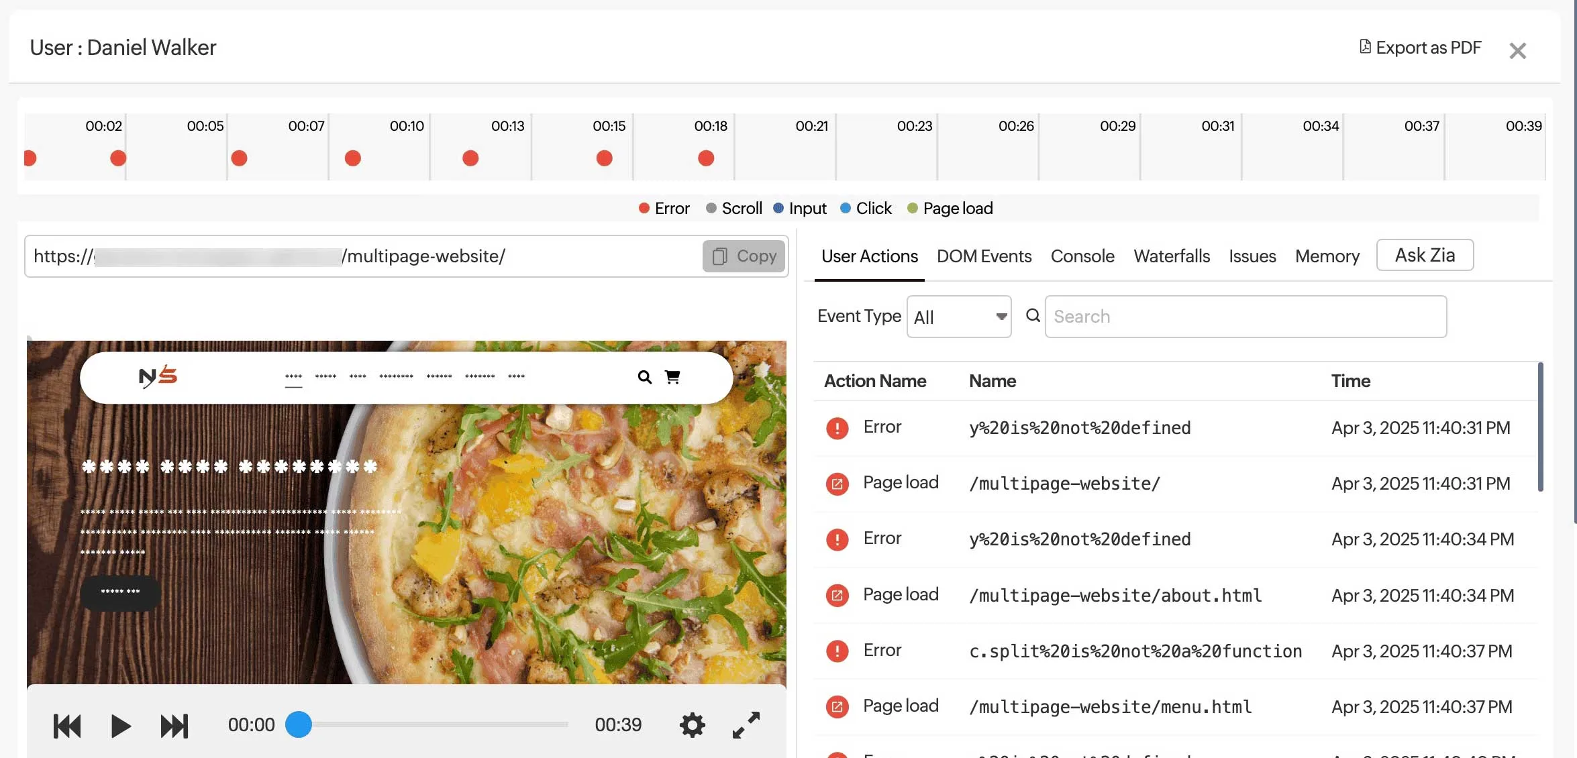Select the c.split%20is%20not%20a%20function name cell

[x=1135, y=651]
